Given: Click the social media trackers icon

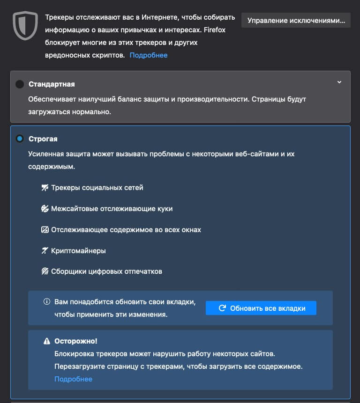Looking at the screenshot, I should coord(45,188).
